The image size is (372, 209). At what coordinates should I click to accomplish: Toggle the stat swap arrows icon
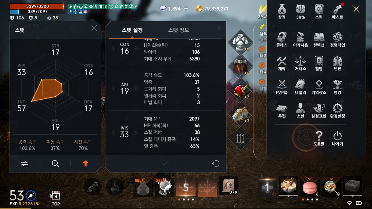[x=25, y=163]
